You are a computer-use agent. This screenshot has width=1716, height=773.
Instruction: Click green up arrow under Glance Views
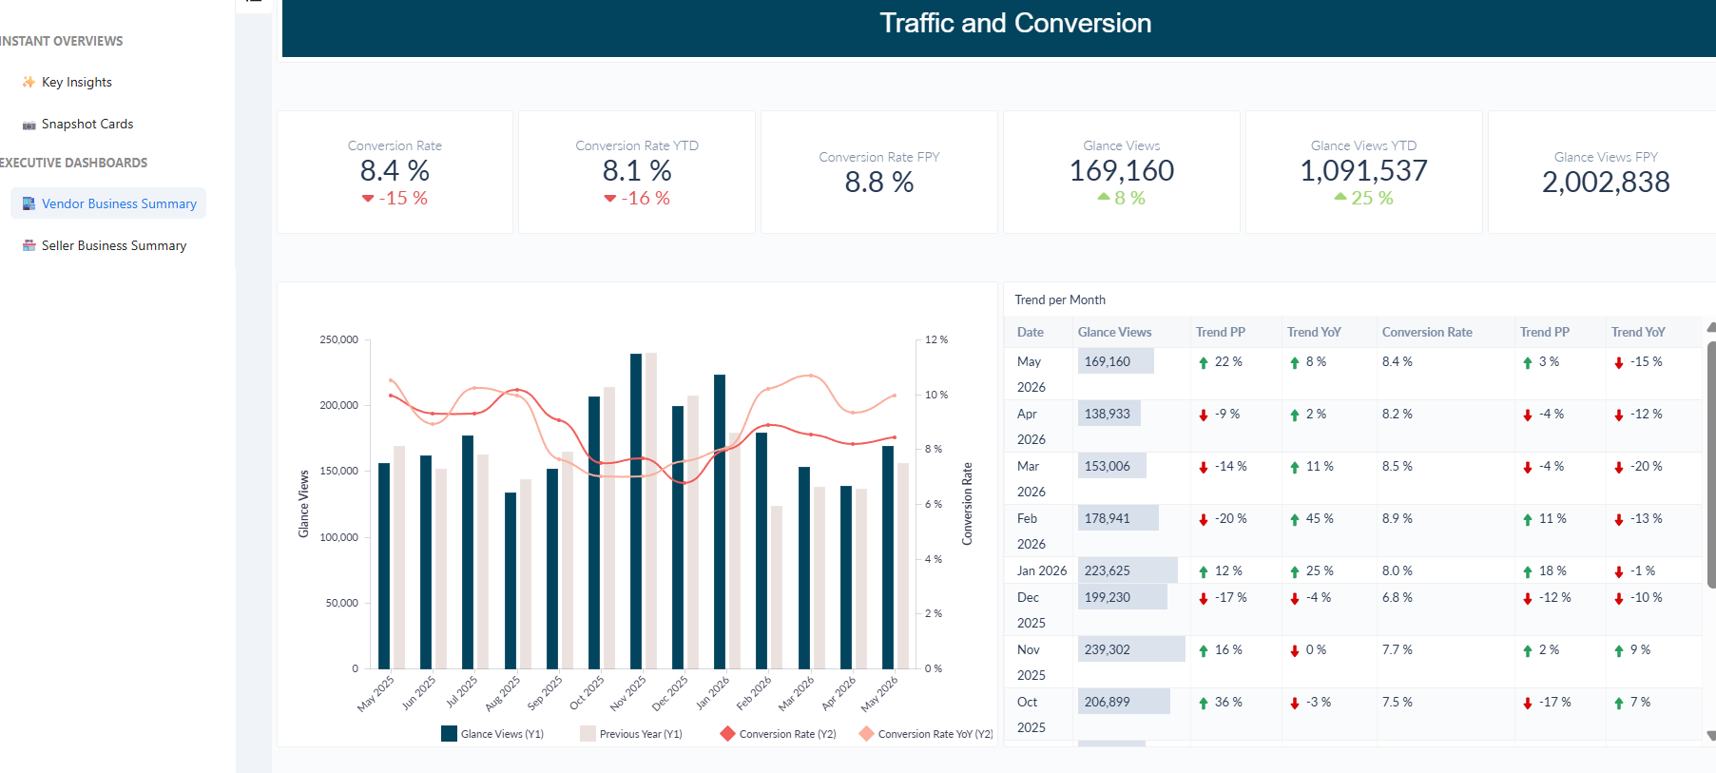(1104, 197)
